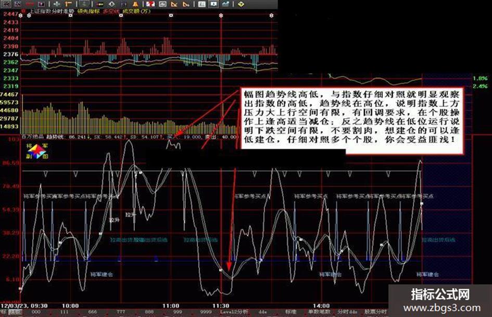Select the 999 tab in bottom bar

tap(178, 312)
